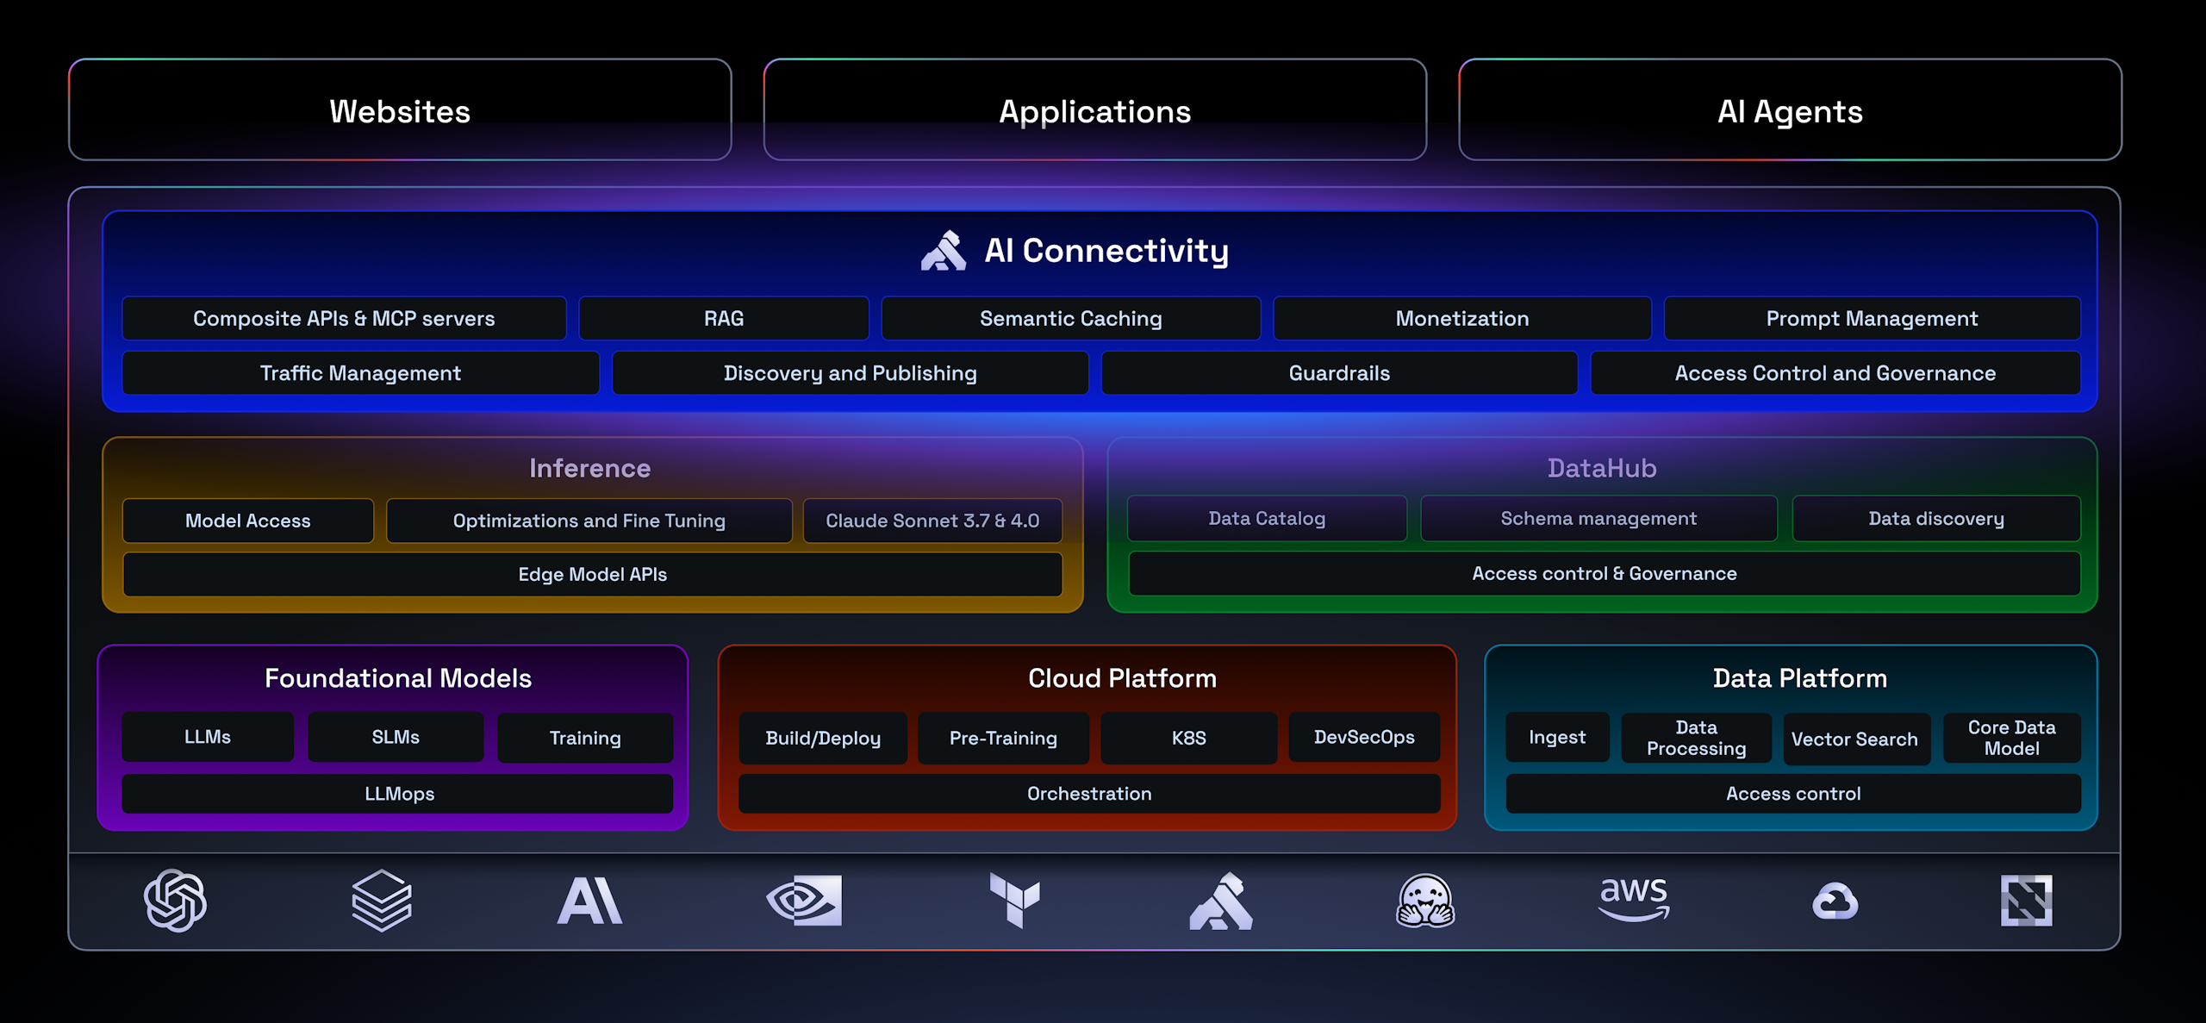
Task: Select the AI Agents box
Action: pyautogui.click(x=1790, y=110)
